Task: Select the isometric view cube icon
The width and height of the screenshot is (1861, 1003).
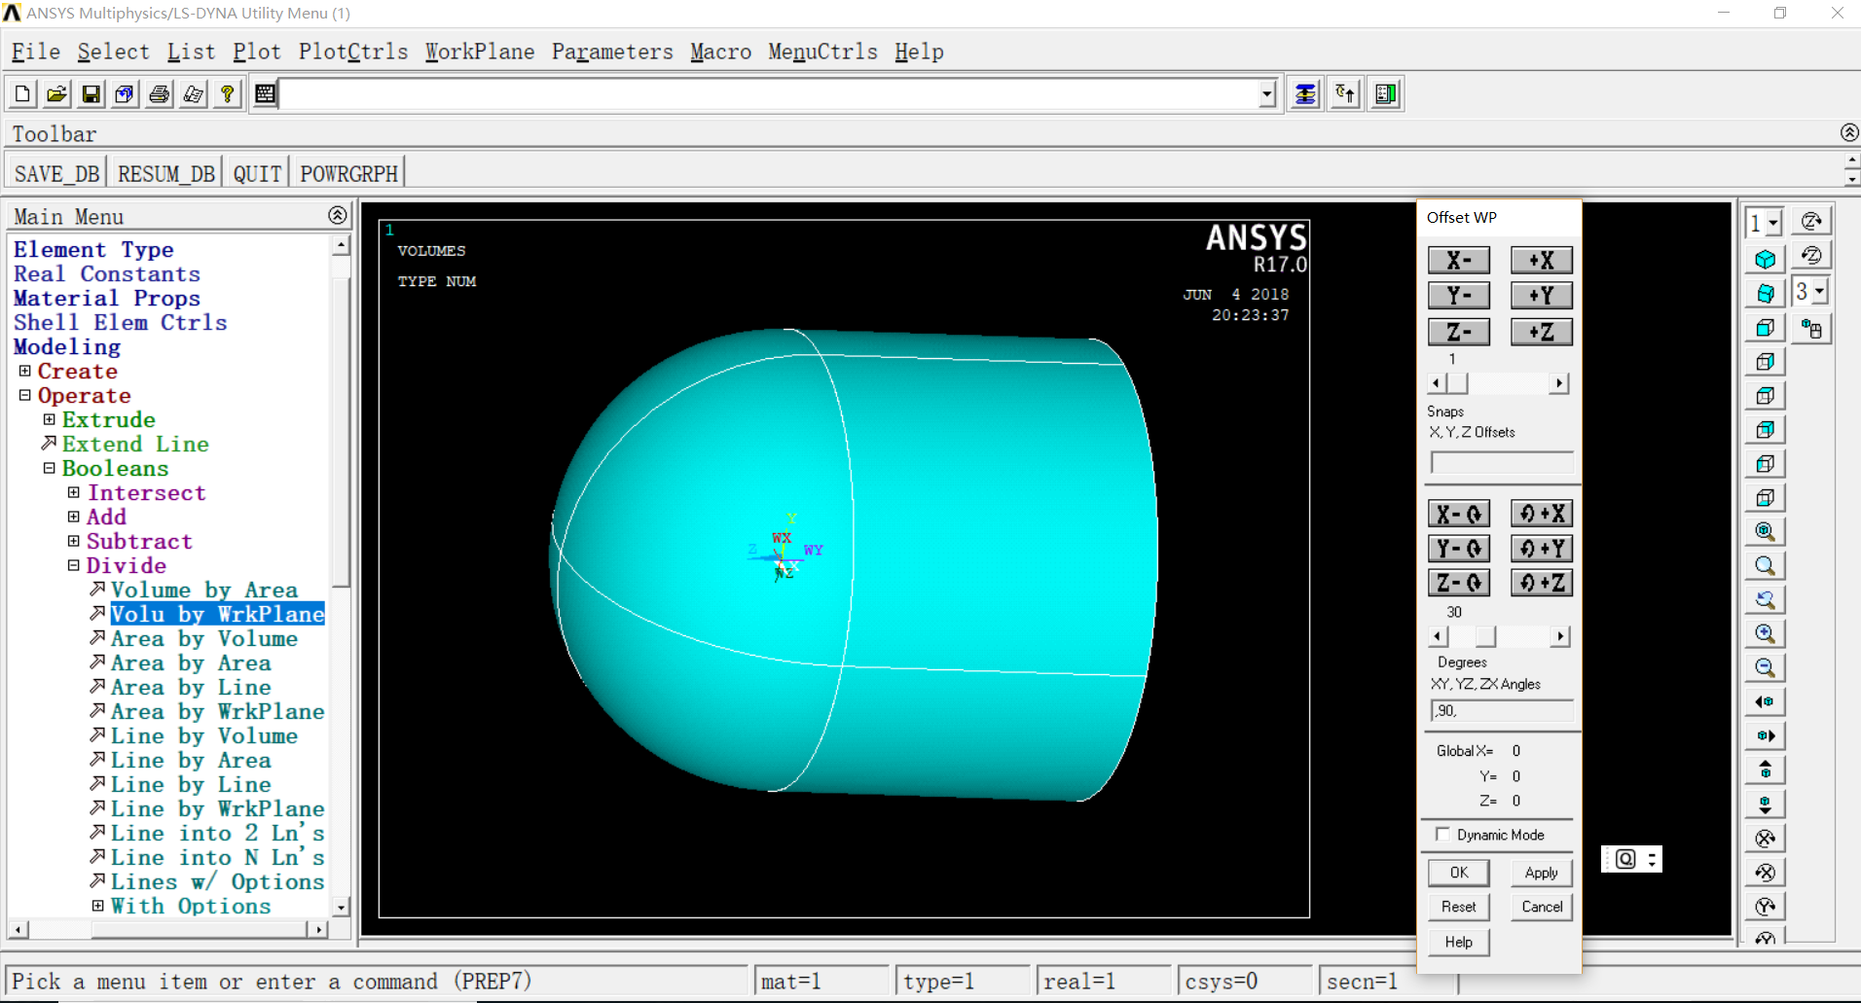Action: click(1765, 260)
